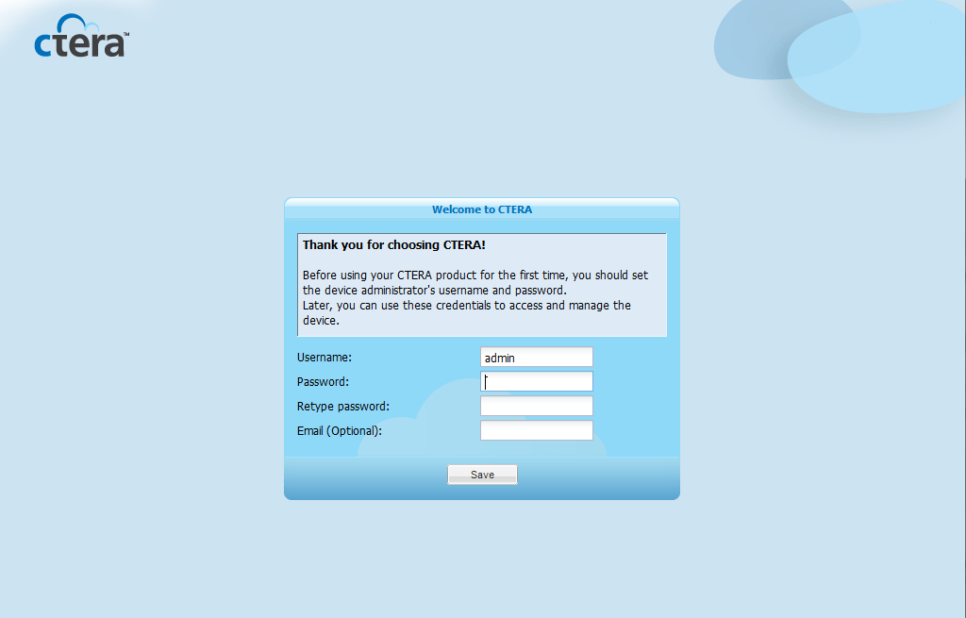Screen dimensions: 966x618
Task: Save the administrator credentials
Action: coord(482,475)
